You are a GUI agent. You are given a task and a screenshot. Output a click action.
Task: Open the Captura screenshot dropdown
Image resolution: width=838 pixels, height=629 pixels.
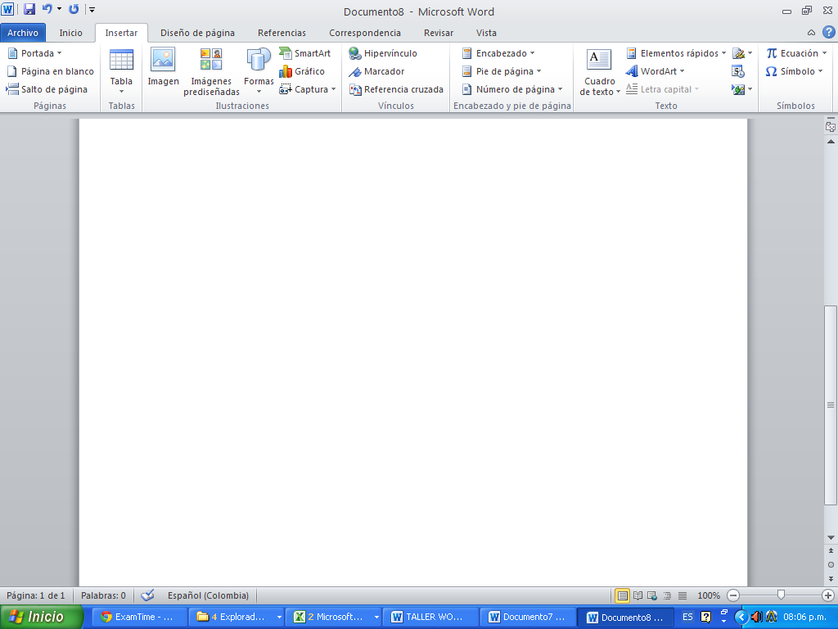tap(334, 89)
